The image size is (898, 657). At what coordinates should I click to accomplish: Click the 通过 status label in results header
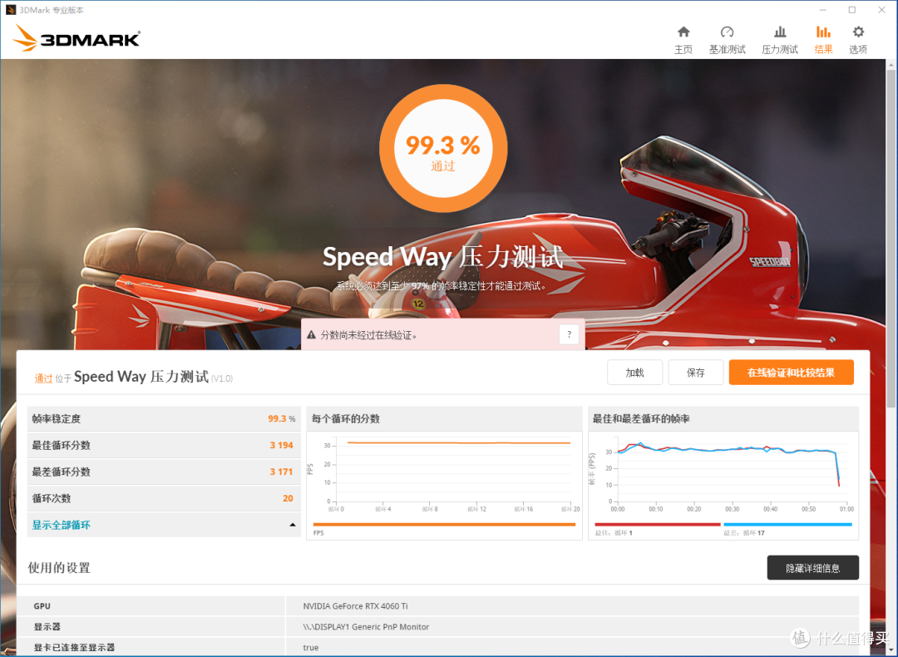click(x=43, y=378)
